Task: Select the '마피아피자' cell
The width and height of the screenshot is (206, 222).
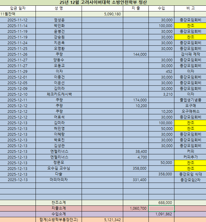Action: (59, 180)
